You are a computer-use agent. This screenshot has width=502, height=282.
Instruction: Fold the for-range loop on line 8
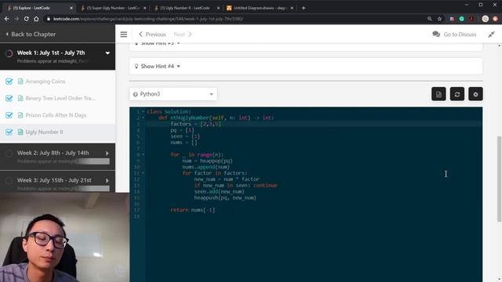143,154
